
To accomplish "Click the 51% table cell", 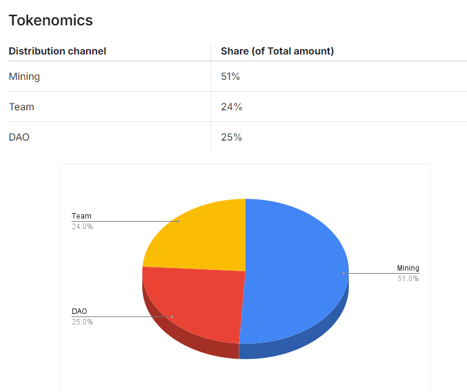I will pyautogui.click(x=230, y=77).
